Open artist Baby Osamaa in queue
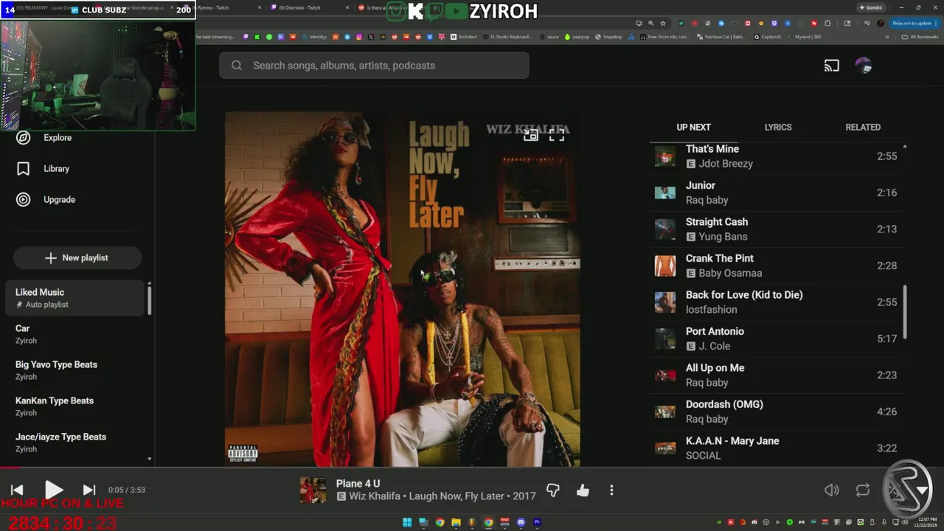The image size is (944, 531). coord(730,273)
